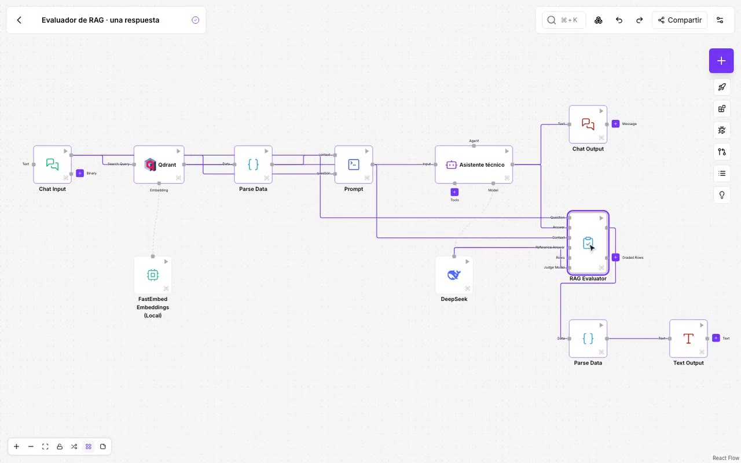Zoom in on the canvas

pyautogui.click(x=16, y=447)
